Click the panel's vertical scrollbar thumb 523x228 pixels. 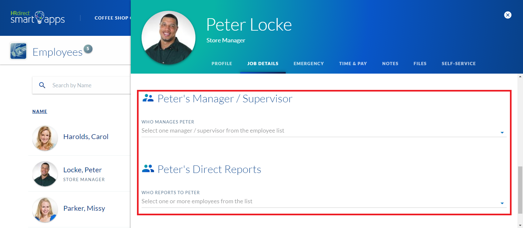click(x=520, y=190)
